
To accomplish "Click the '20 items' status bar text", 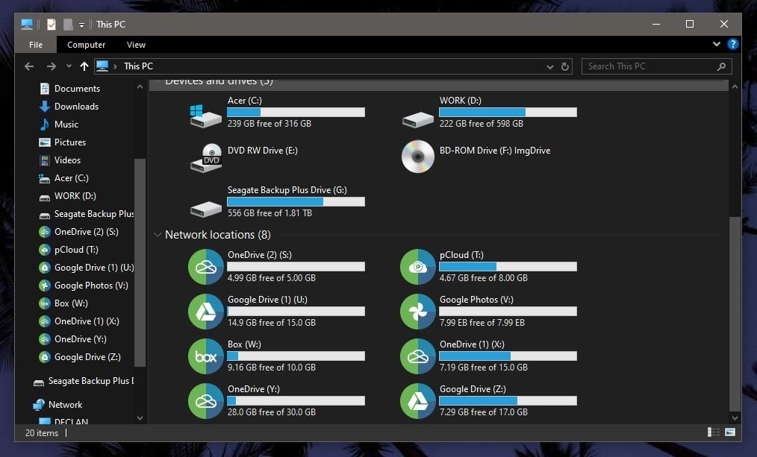I will coord(42,433).
